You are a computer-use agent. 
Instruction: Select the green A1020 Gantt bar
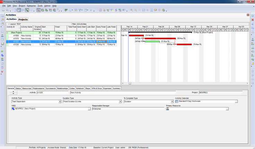[x=152, y=41]
